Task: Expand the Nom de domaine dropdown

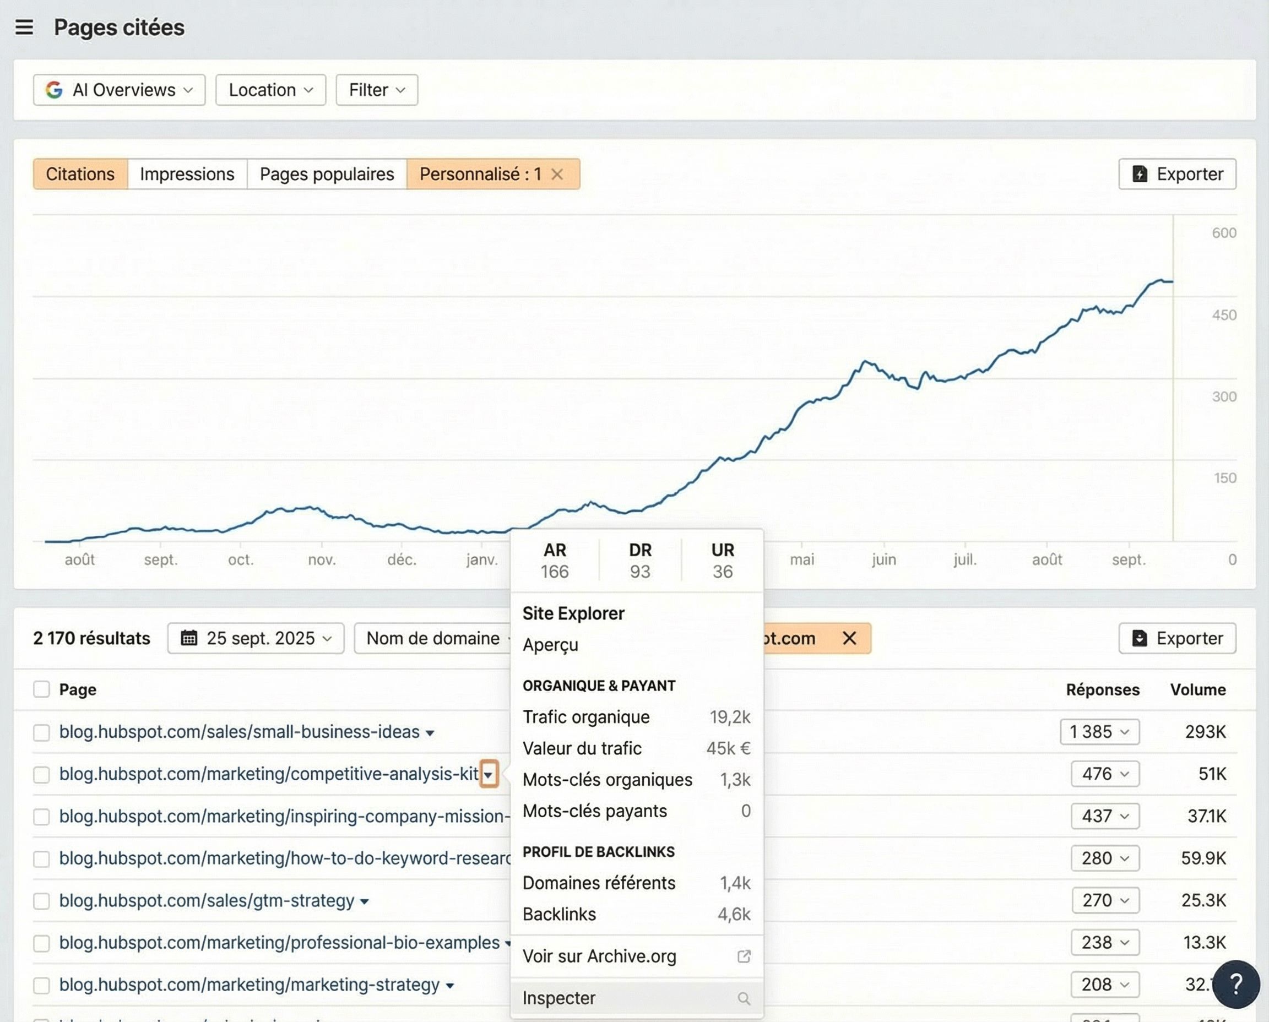Action: pos(435,638)
